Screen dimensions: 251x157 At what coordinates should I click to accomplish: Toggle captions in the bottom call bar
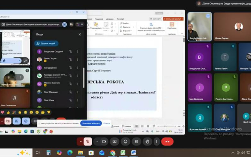[136, 142]
